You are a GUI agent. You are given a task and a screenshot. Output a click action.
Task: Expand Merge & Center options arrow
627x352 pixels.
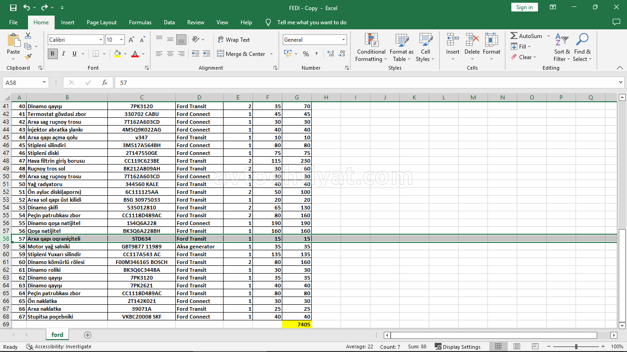tap(271, 54)
